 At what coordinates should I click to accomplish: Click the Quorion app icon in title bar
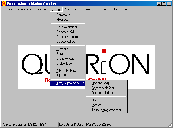click(x=4, y=4)
